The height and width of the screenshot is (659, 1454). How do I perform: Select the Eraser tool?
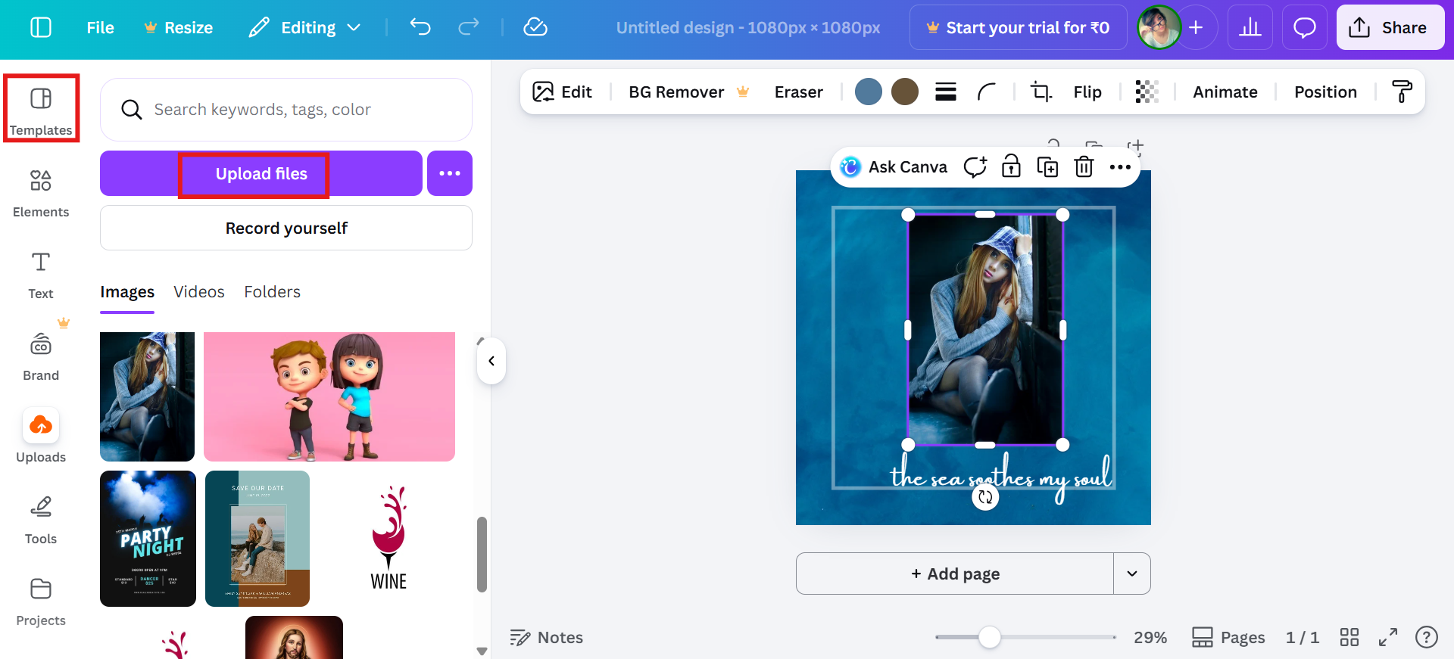[x=798, y=92]
